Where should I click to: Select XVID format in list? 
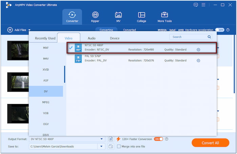click(46, 70)
